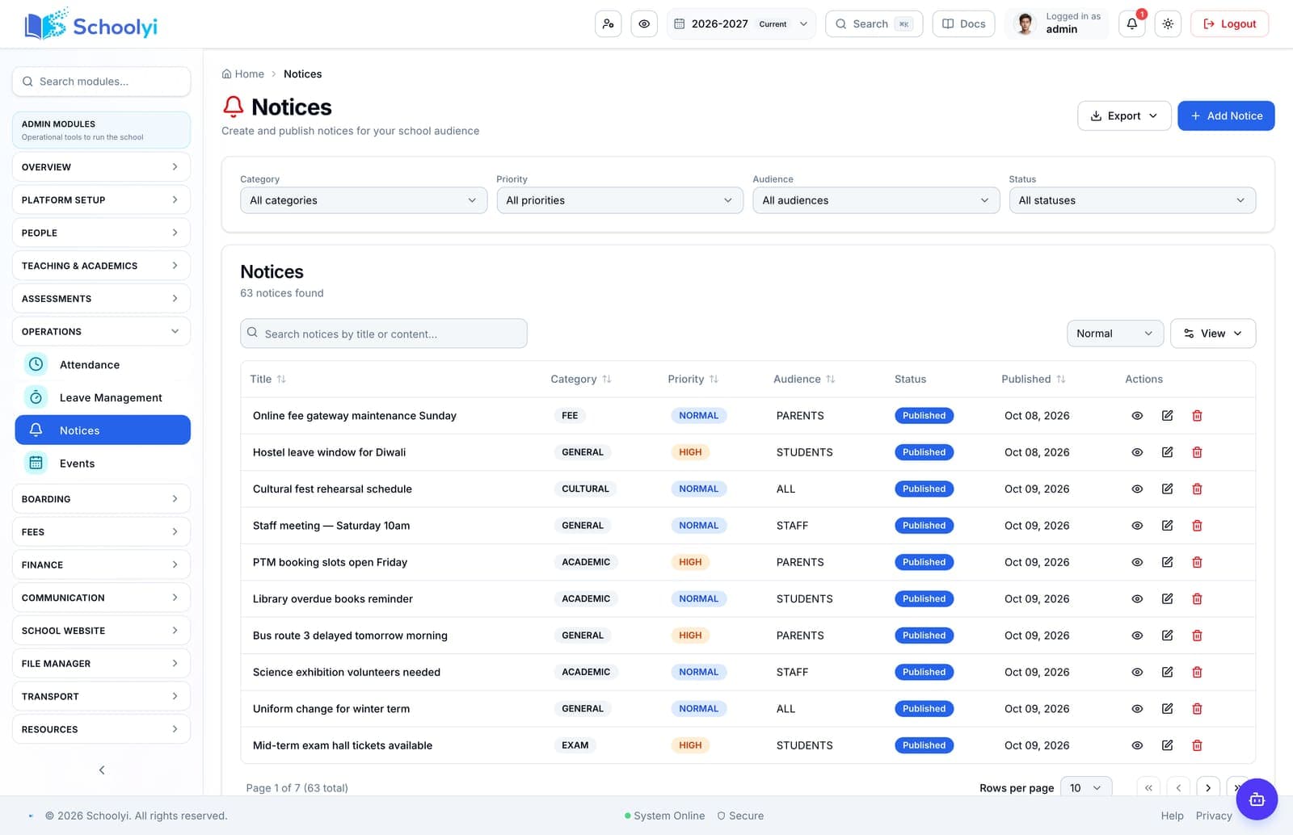Screen dimensions: 1293x835
Task: Open the All categories dropdown
Action: pos(364,200)
